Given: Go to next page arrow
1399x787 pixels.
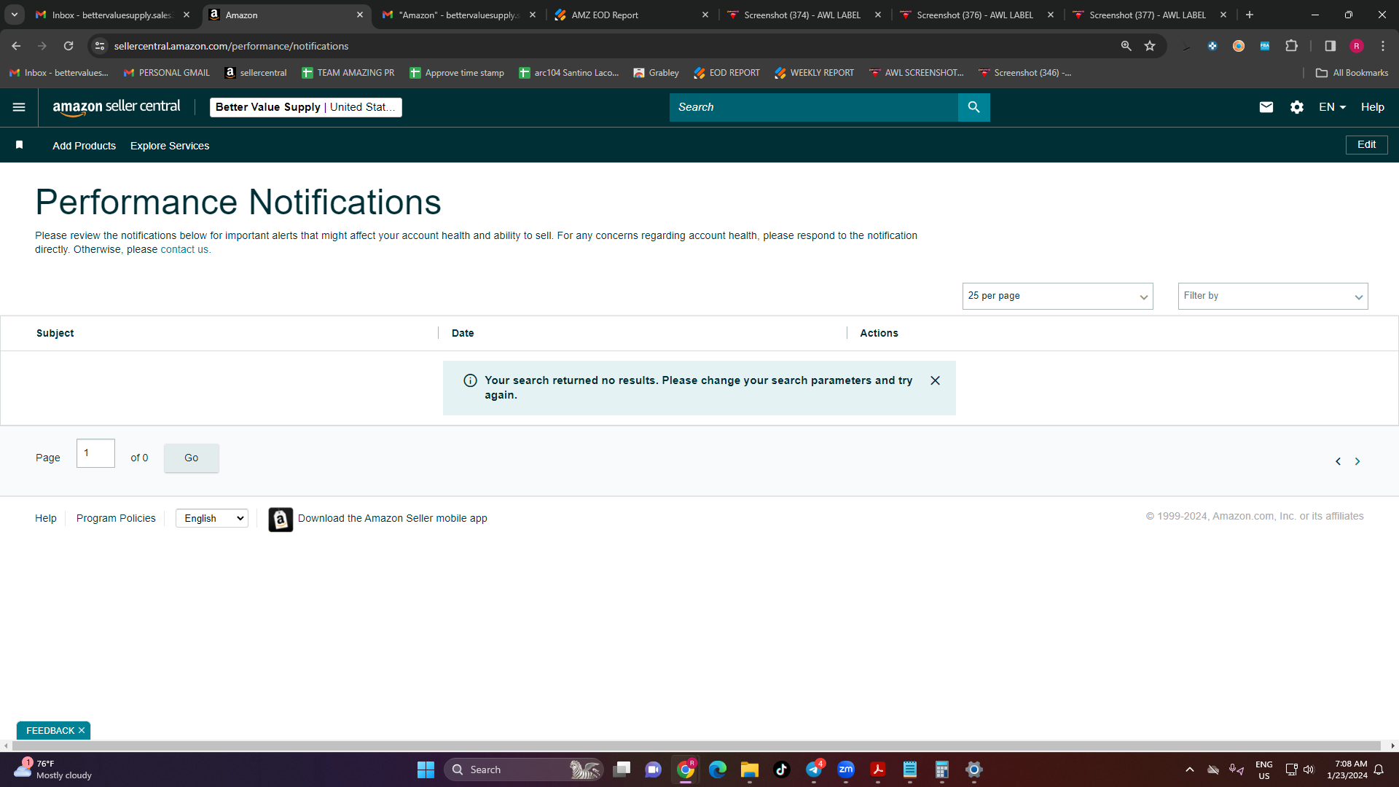Looking at the screenshot, I should [x=1357, y=461].
